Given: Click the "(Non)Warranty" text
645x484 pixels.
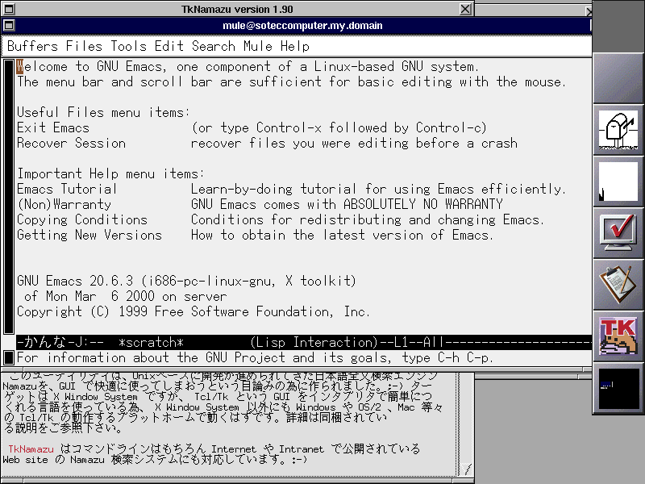Looking at the screenshot, I should (x=64, y=204).
